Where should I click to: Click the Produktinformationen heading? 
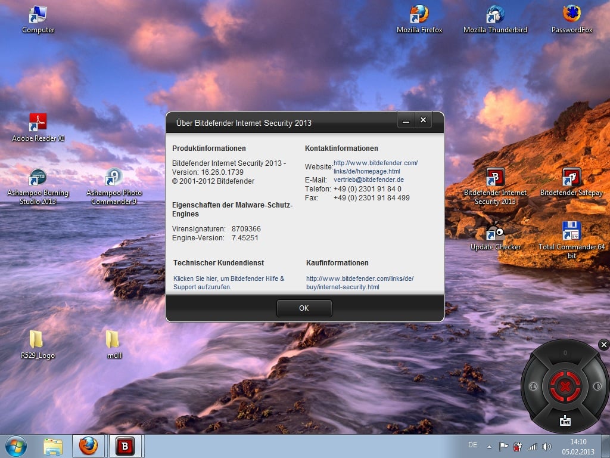[x=209, y=148]
